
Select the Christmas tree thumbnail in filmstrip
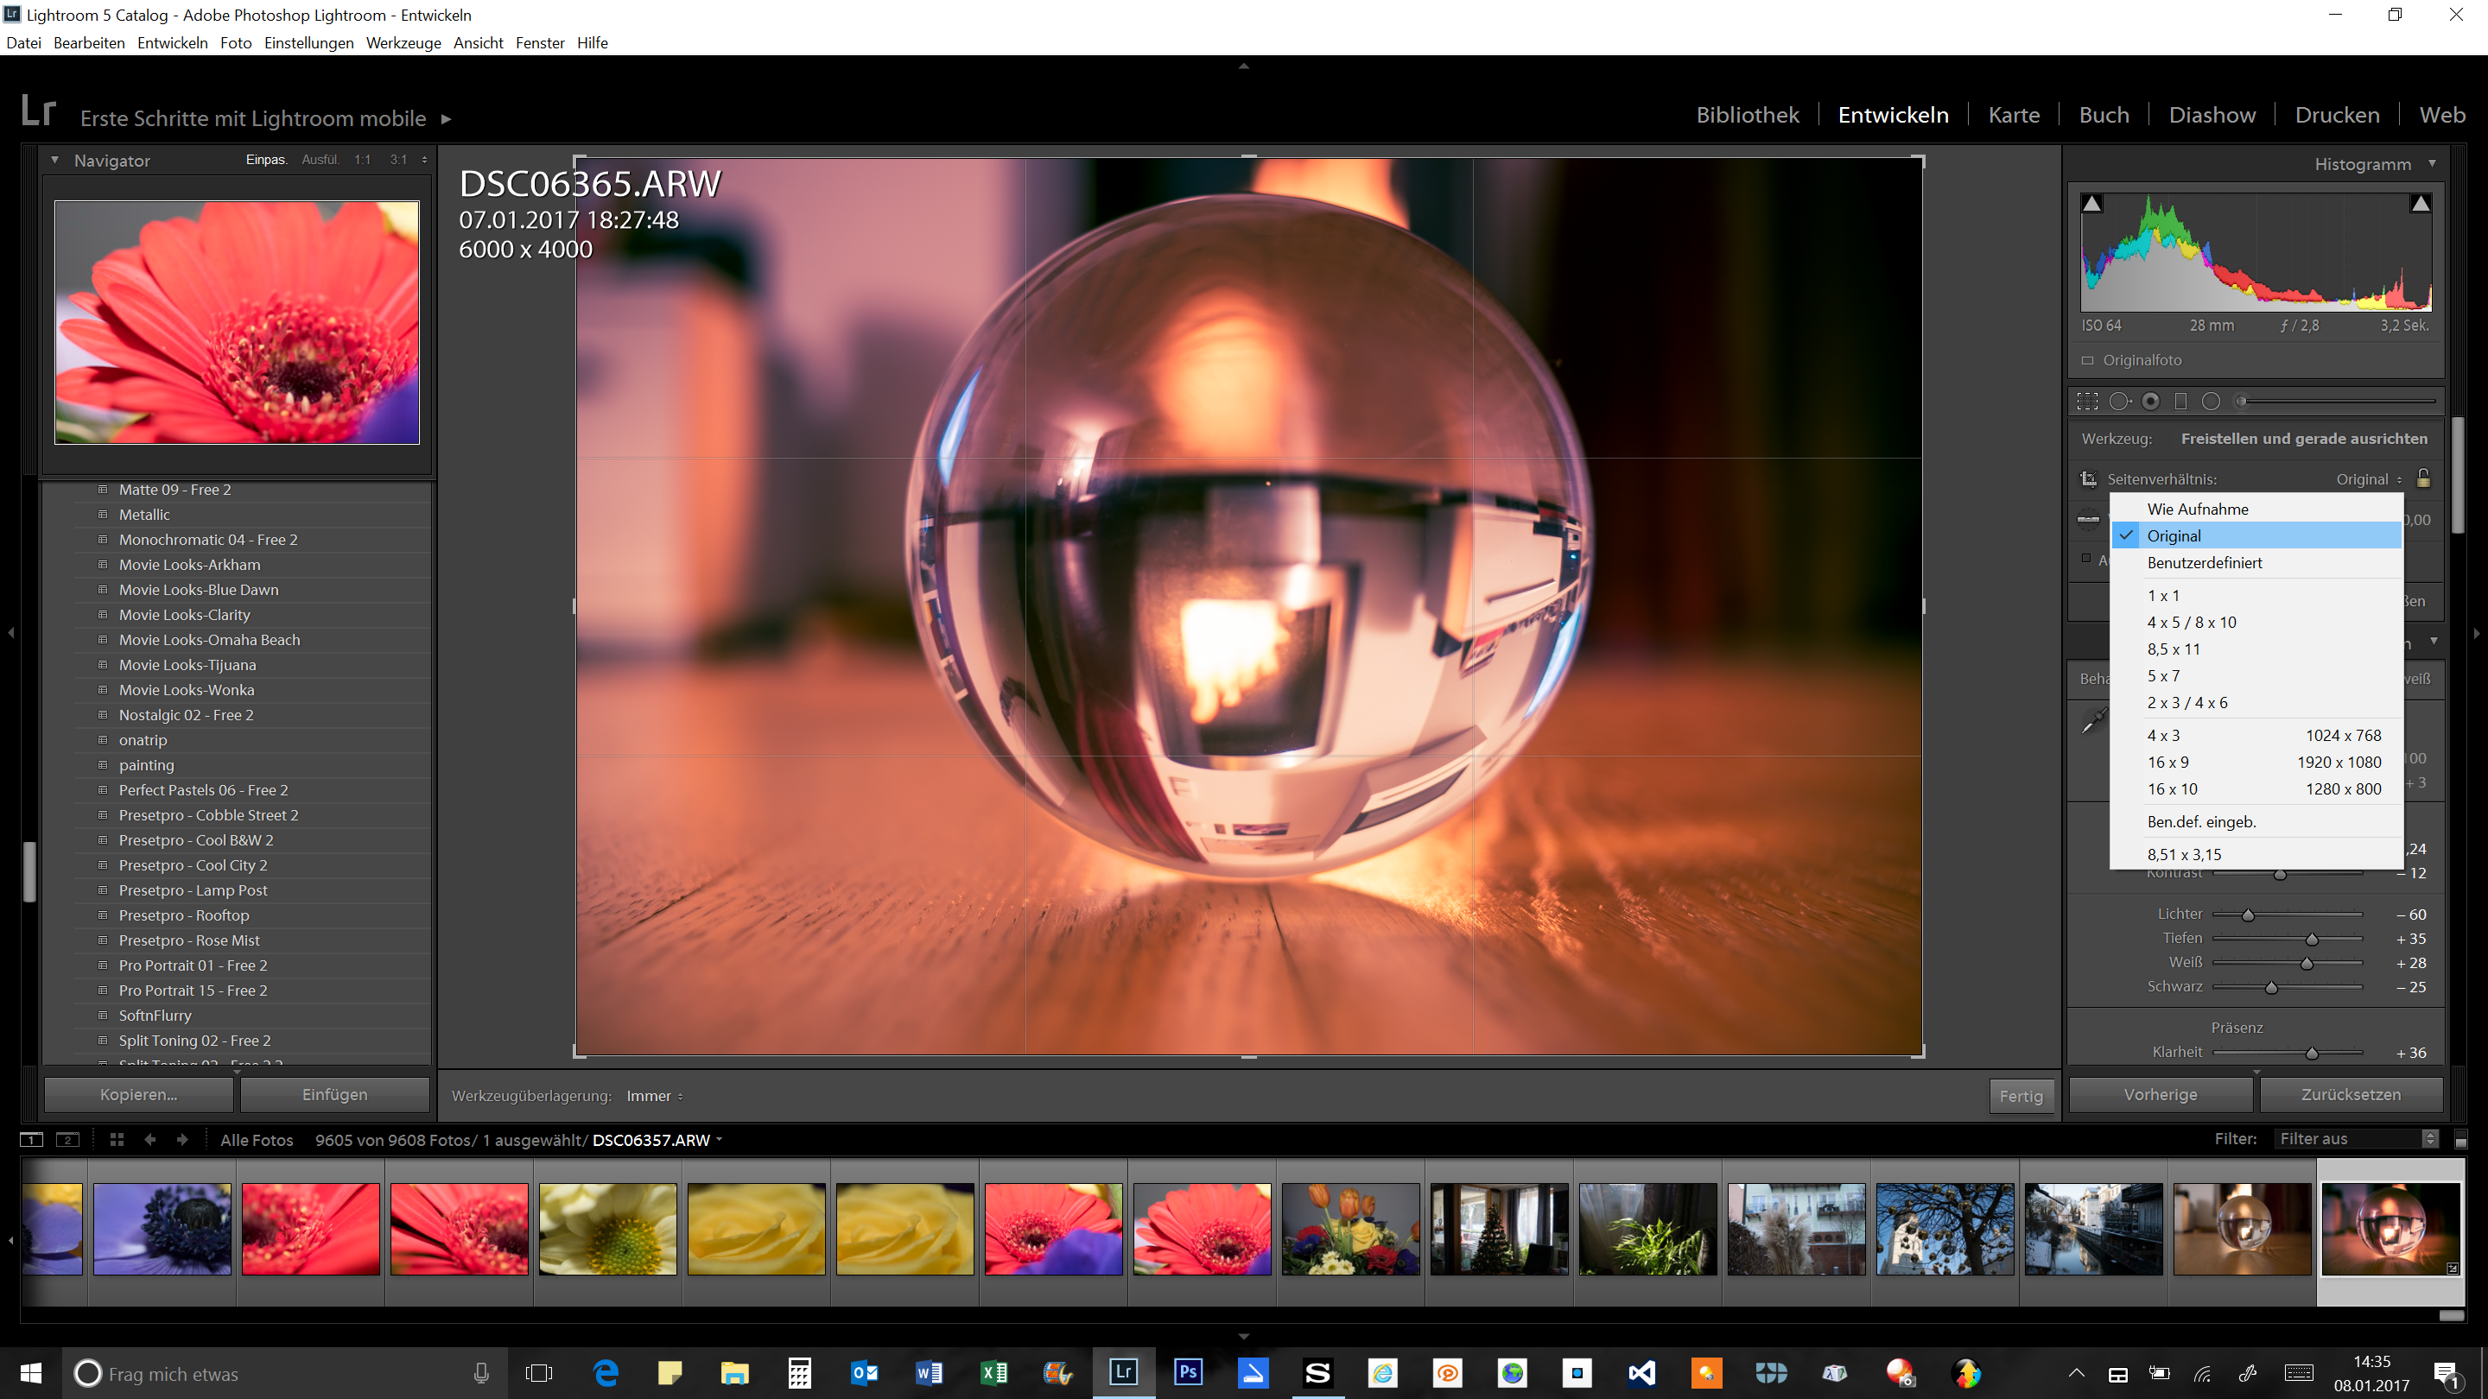[1499, 1229]
